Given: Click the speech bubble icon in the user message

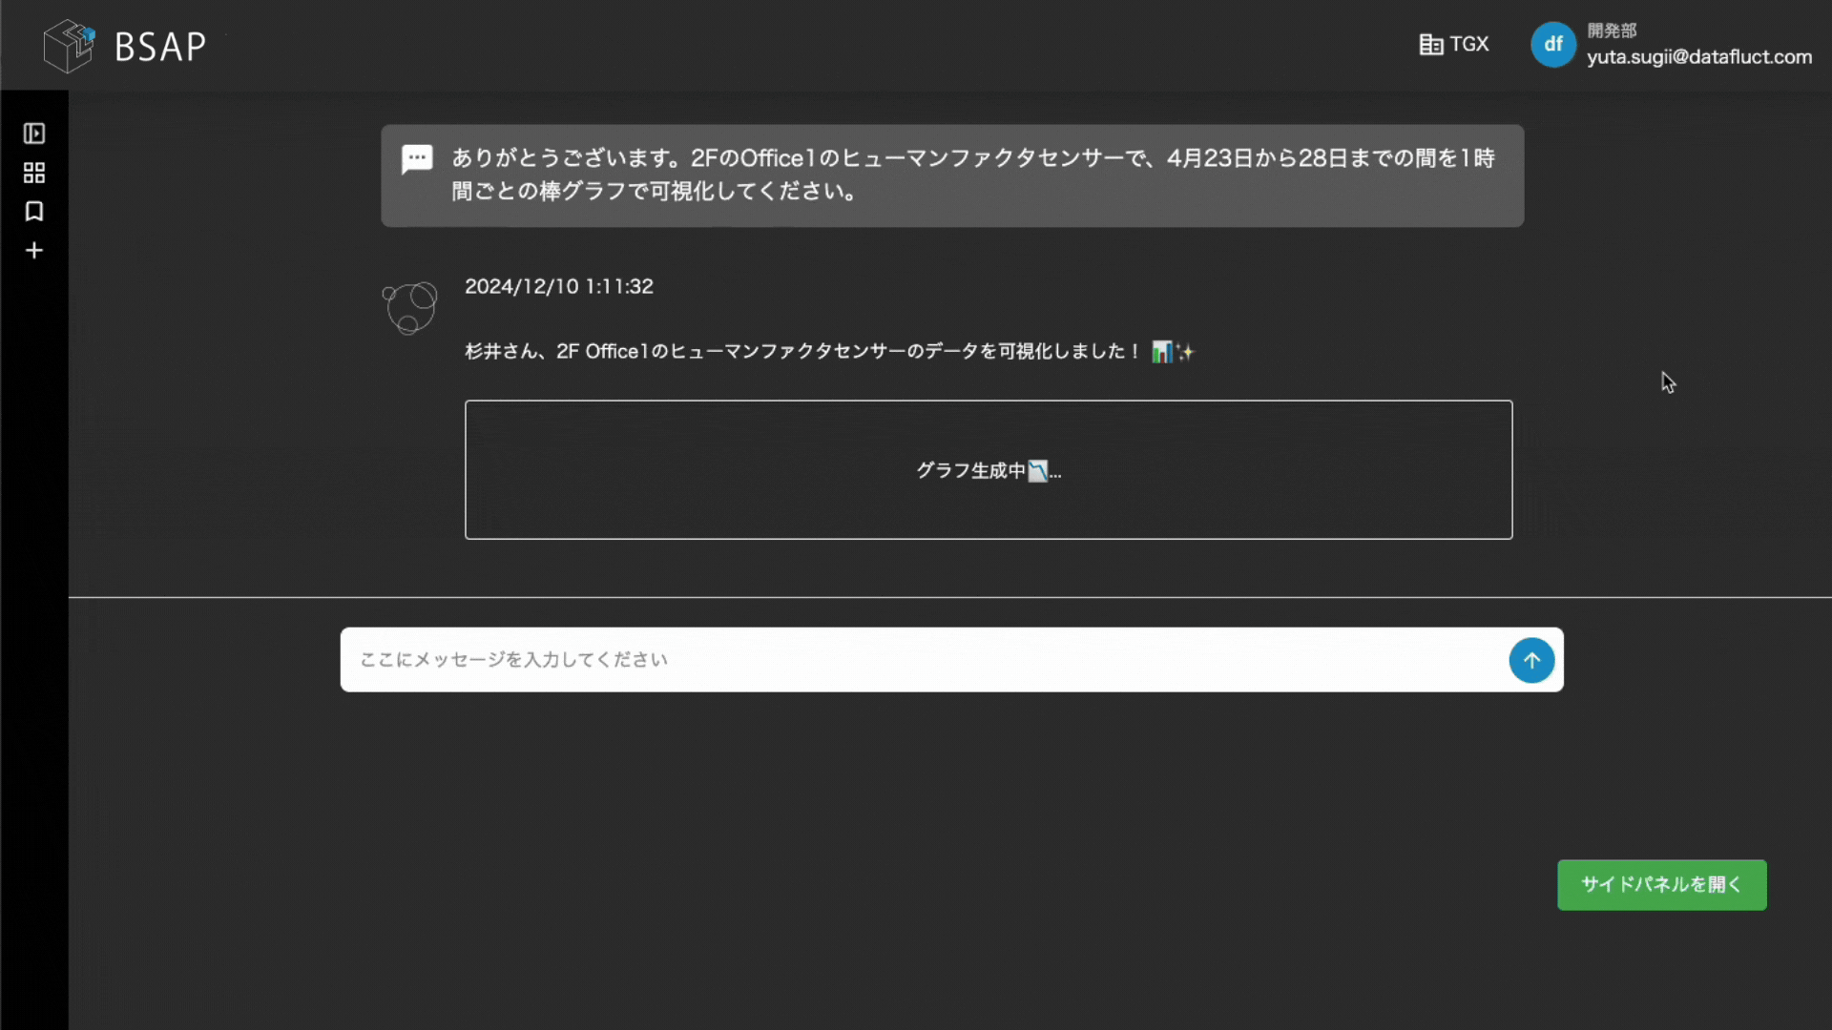Looking at the screenshot, I should point(417,159).
